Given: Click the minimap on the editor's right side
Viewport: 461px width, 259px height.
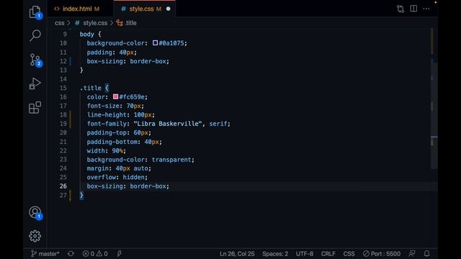Looking at the screenshot, I should (x=434, y=99).
